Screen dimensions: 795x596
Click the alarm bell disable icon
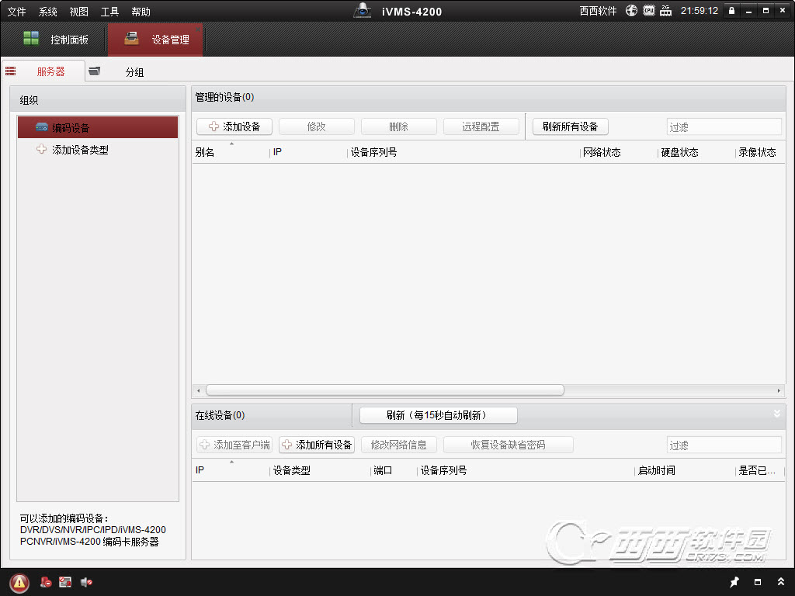pyautogui.click(x=44, y=581)
